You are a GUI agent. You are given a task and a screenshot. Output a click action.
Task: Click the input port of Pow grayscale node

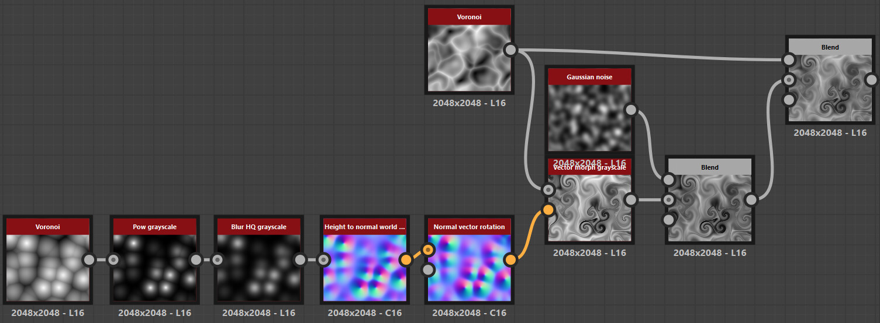point(113,259)
